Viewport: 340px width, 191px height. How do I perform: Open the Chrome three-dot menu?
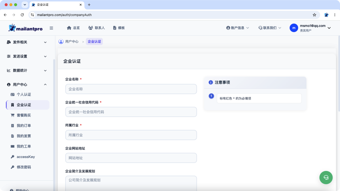[335, 15]
